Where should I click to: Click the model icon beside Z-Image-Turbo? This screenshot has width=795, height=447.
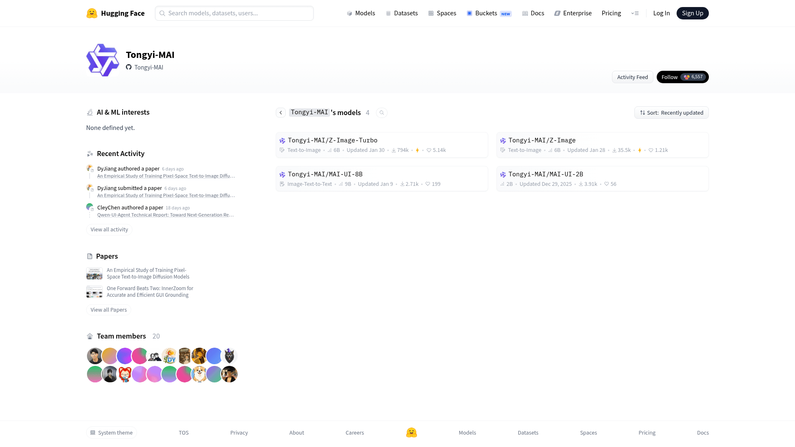(282, 141)
